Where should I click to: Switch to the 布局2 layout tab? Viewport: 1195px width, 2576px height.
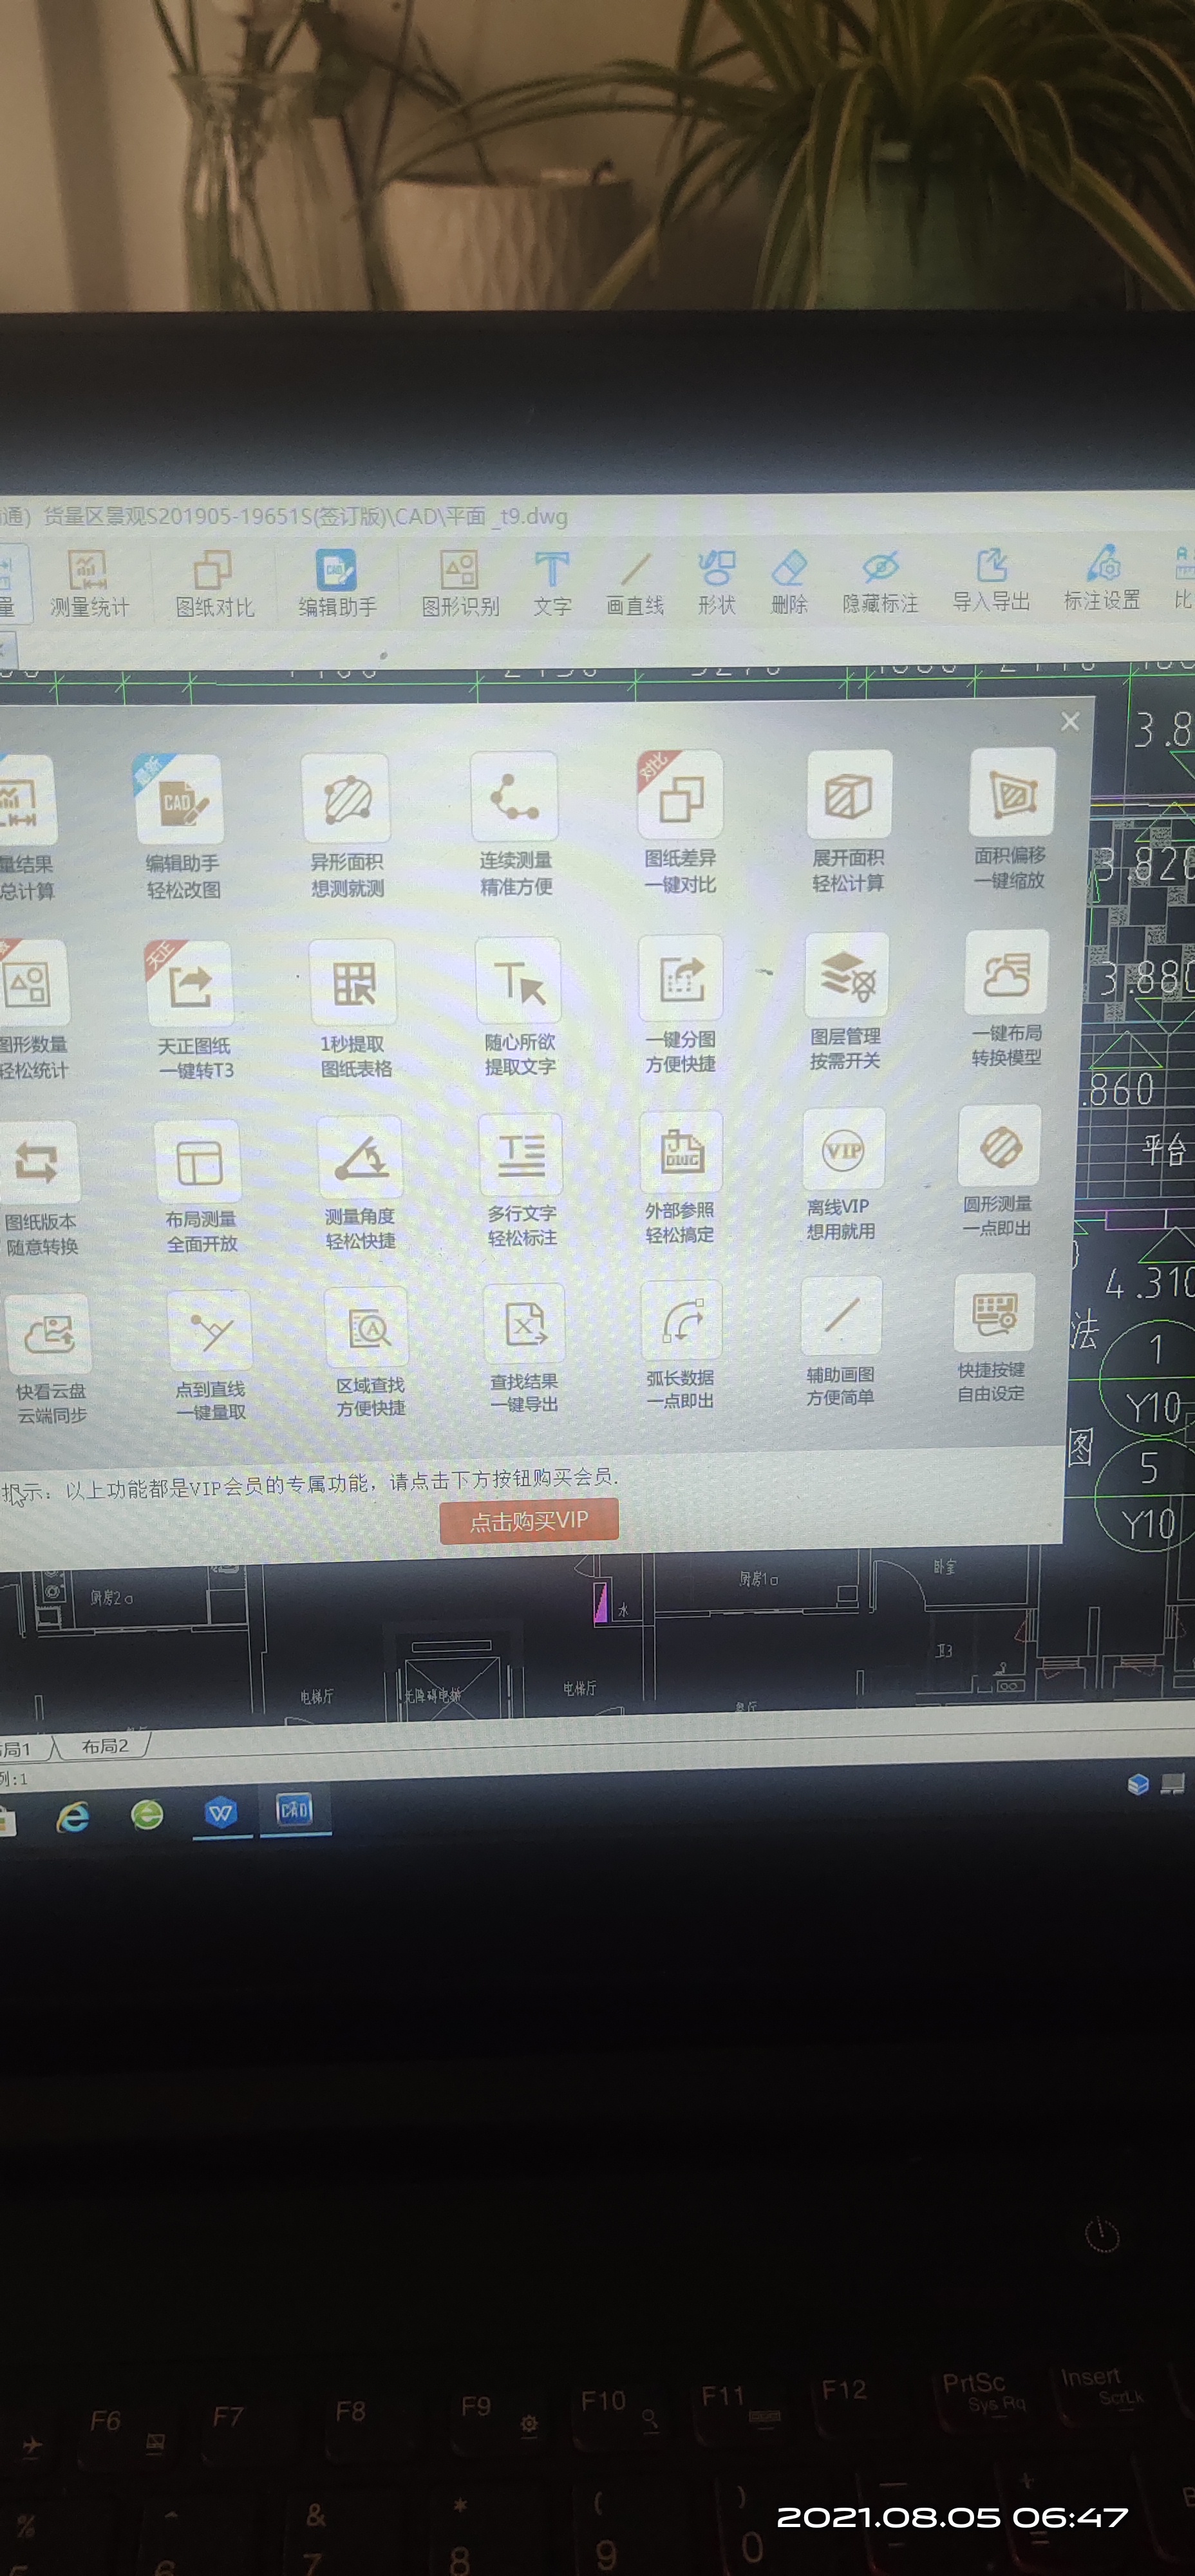point(105,1746)
